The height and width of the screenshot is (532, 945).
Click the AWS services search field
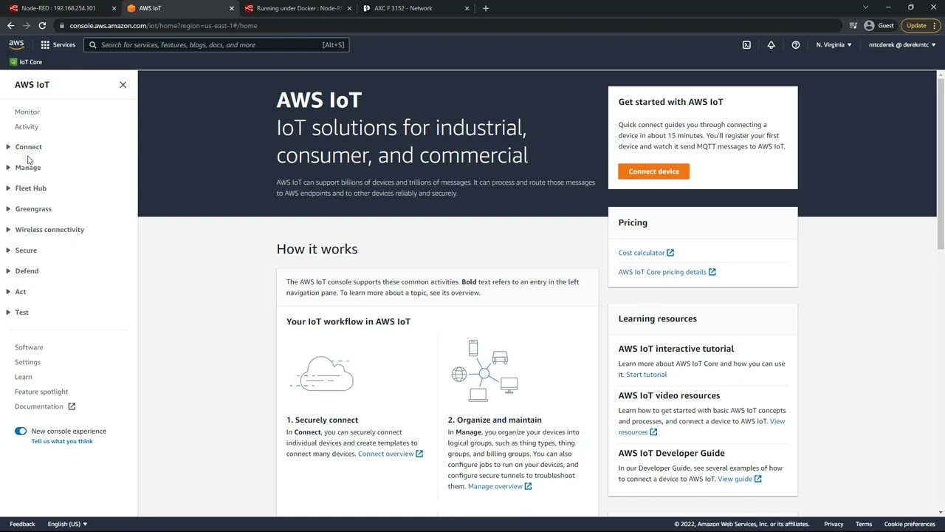point(216,44)
